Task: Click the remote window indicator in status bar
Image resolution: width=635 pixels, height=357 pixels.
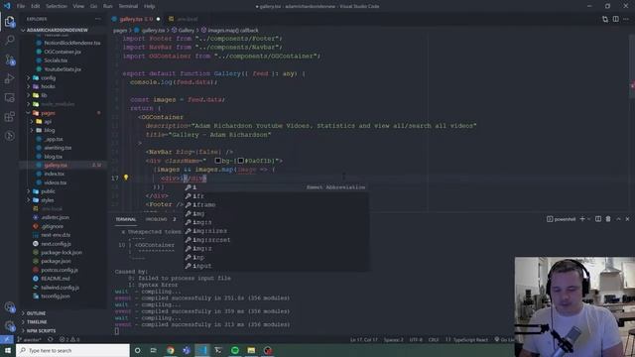Action: [7, 339]
